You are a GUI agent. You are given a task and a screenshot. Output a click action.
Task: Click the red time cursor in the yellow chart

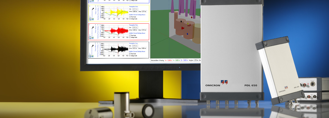click(117, 12)
